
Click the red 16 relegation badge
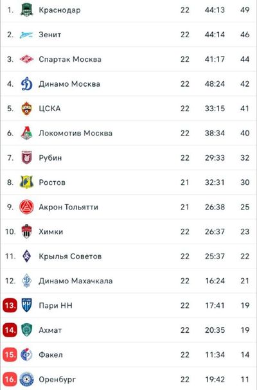click(x=10, y=379)
